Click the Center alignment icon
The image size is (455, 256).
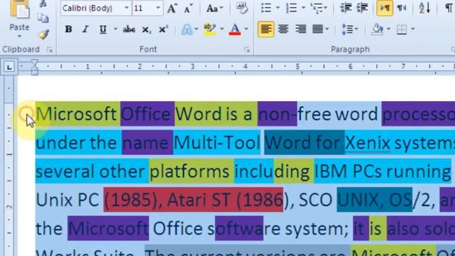[283, 29]
